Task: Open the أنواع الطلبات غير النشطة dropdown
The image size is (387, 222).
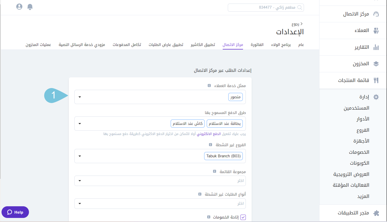Action: (80, 203)
